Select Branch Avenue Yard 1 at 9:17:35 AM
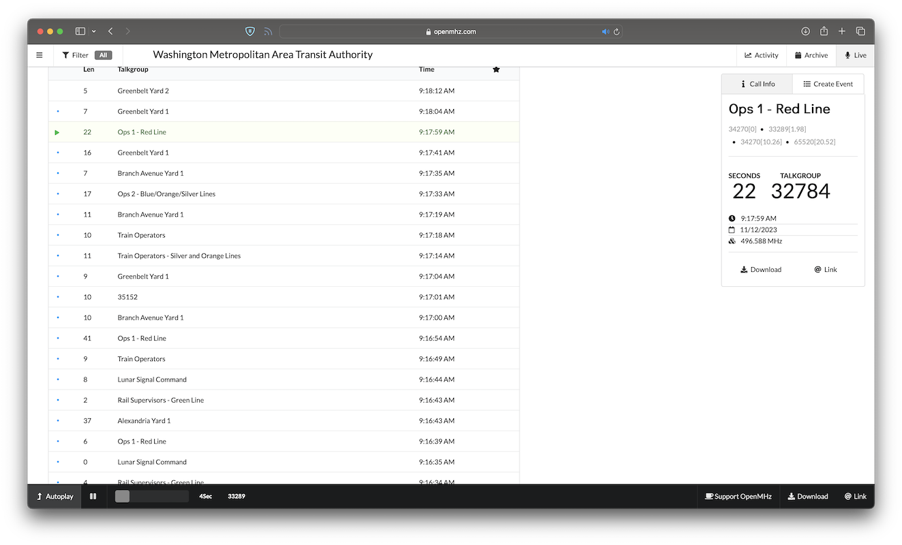The width and height of the screenshot is (902, 545). 284,173
